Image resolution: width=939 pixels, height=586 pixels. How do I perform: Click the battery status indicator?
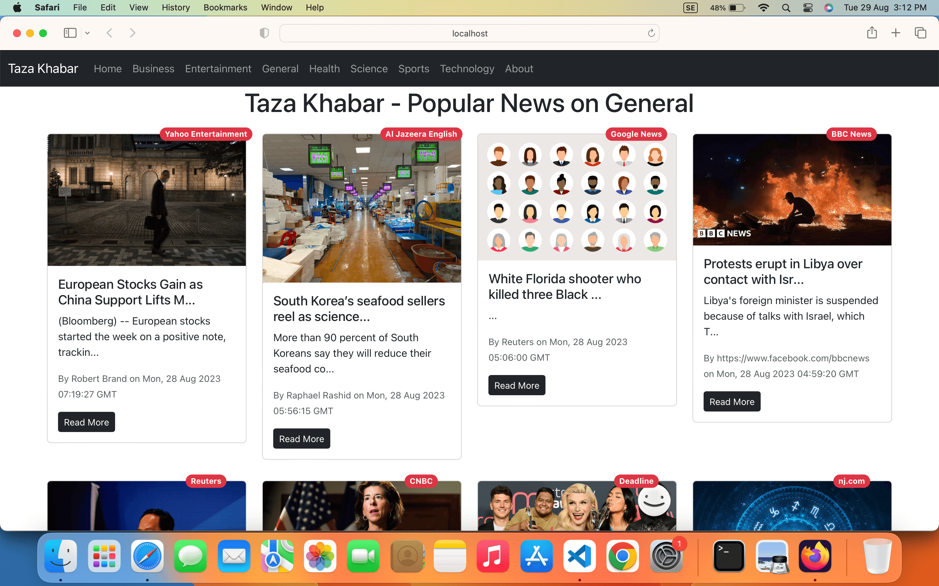click(737, 8)
